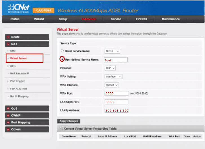Open the Port Trigger sidebar link
This screenshot has width=205, height=149.
(x=17, y=81)
